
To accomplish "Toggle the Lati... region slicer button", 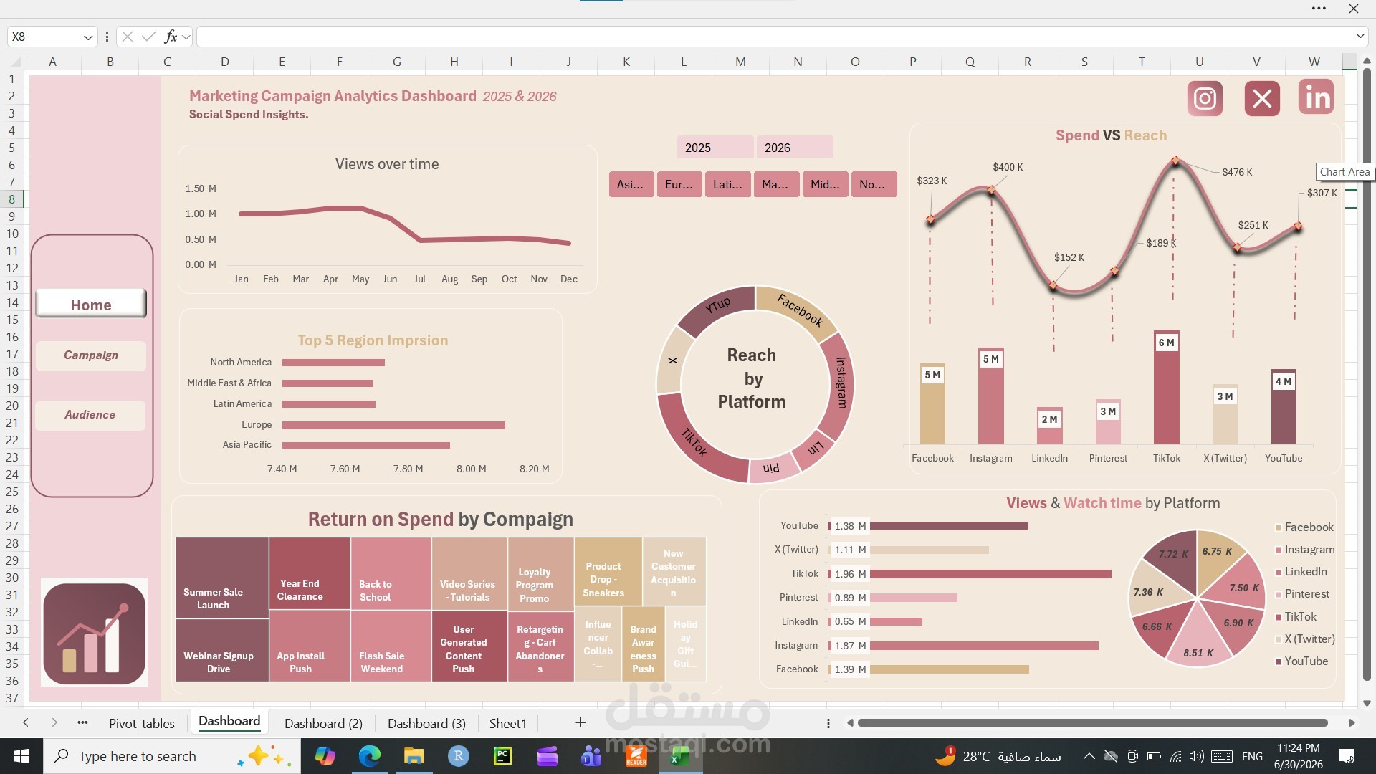I will coord(727,184).
